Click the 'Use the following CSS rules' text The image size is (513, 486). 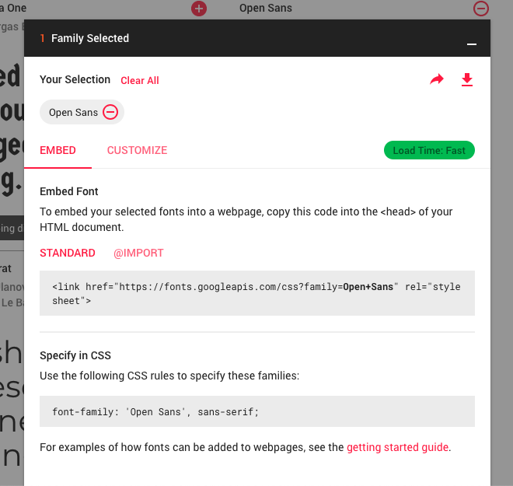169,376
